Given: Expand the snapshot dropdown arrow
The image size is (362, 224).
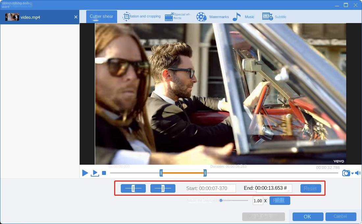Looking at the screenshot, I should coord(352,174).
